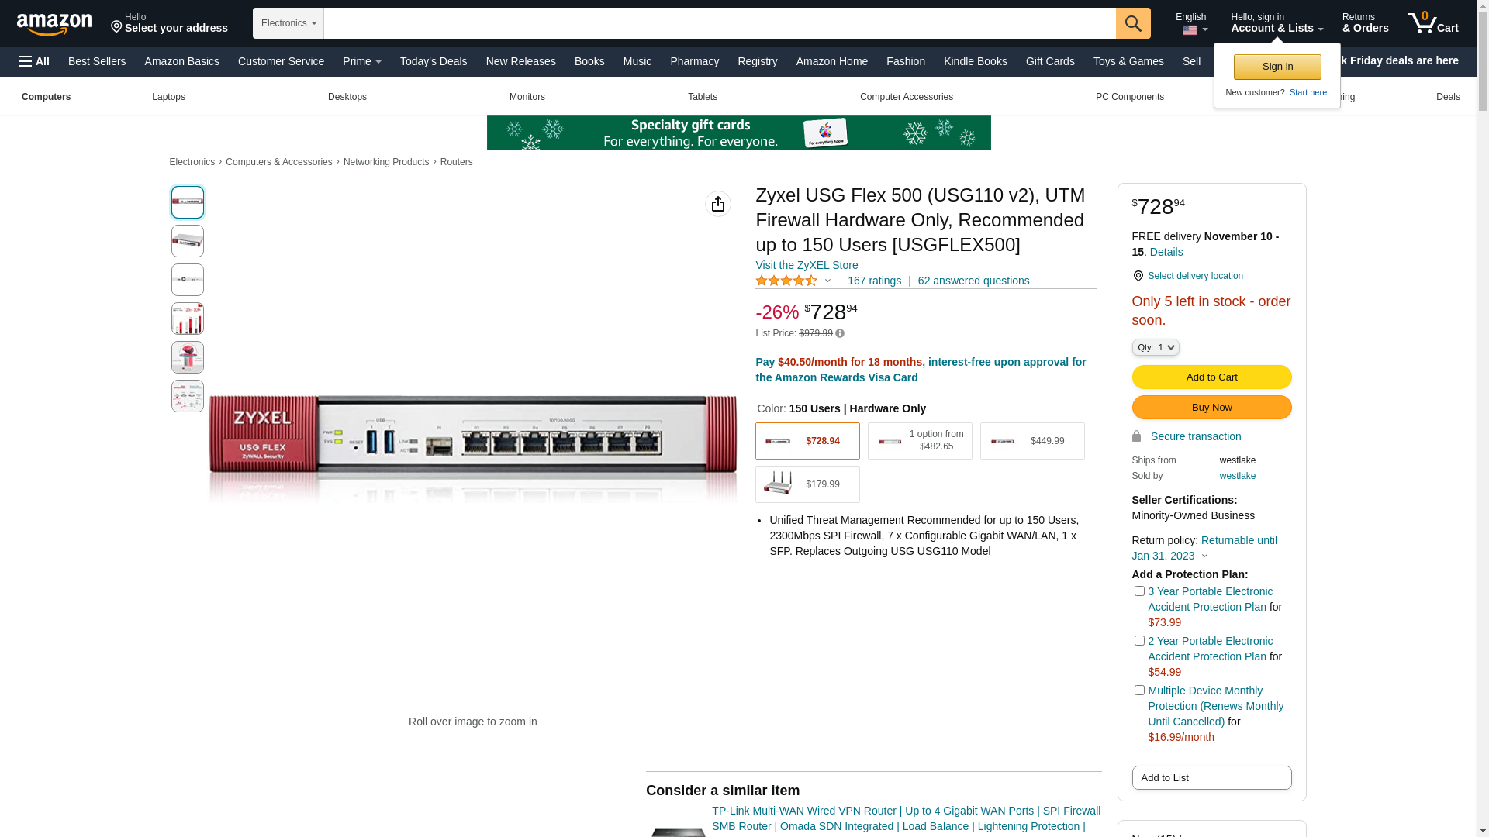Expand the star ratings chevron
The height and width of the screenshot is (837, 1489).
click(x=827, y=281)
